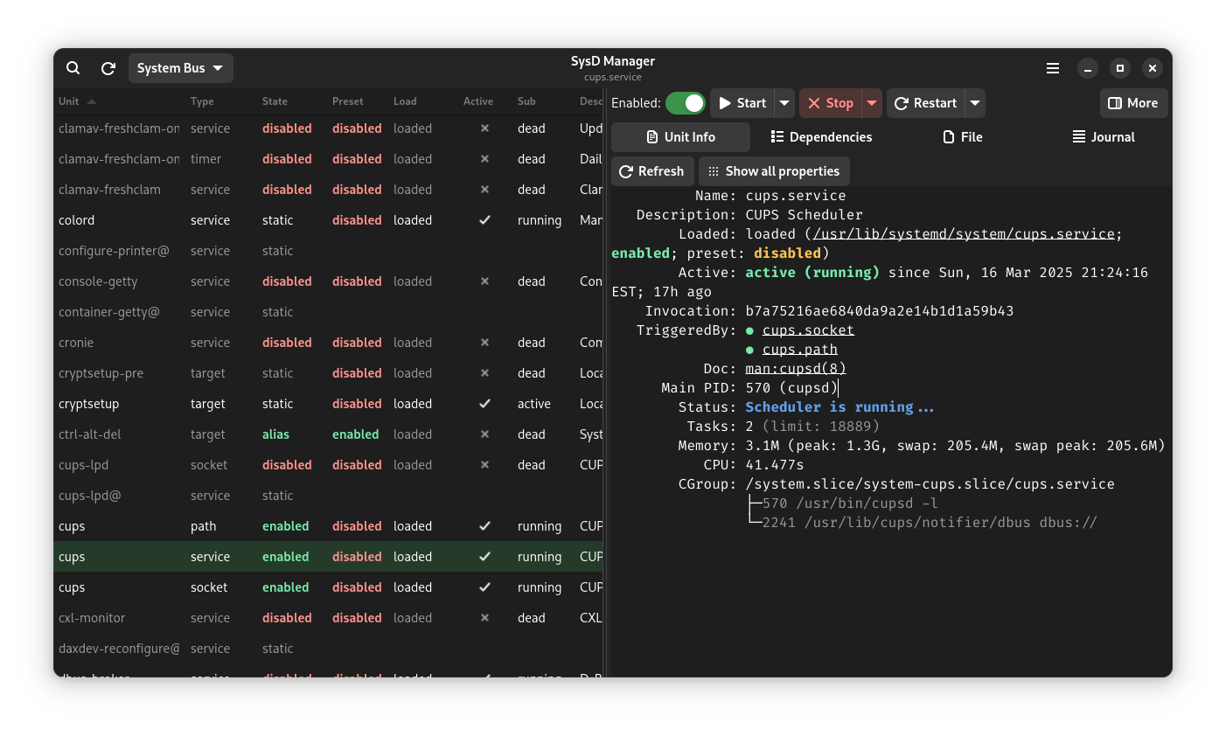Start the cups service
1226x736 pixels.
coord(742,103)
